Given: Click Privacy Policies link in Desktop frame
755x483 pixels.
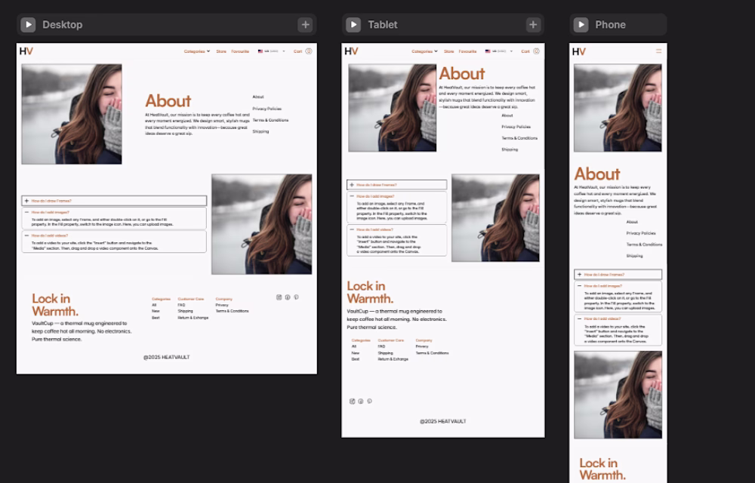Looking at the screenshot, I should [x=267, y=109].
